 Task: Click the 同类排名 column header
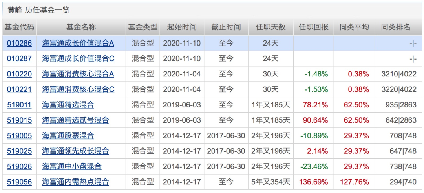396,27
